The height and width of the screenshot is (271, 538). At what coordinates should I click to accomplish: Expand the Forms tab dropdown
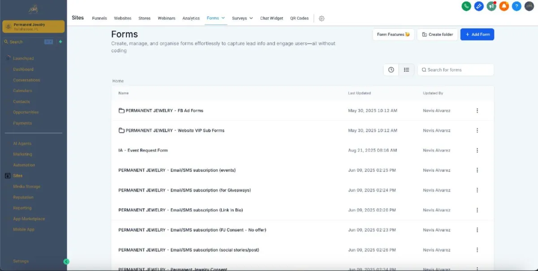pos(223,18)
